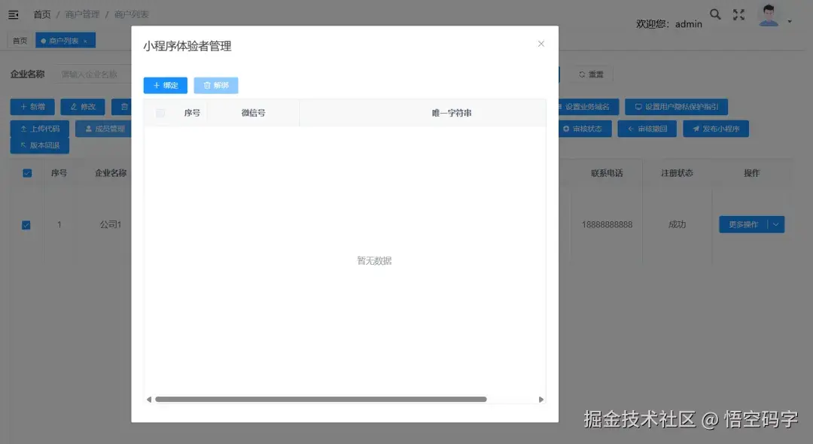The image size is (813, 444).
Task: Click the 审核撤回 withdraw arrow icon button
Action: click(x=648, y=128)
